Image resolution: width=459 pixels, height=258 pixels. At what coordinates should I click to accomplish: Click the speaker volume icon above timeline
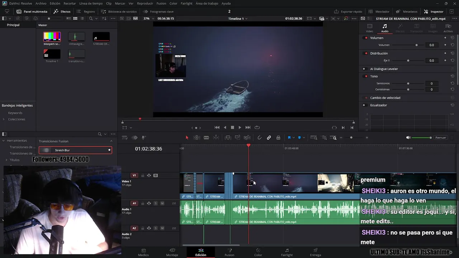coord(408,138)
